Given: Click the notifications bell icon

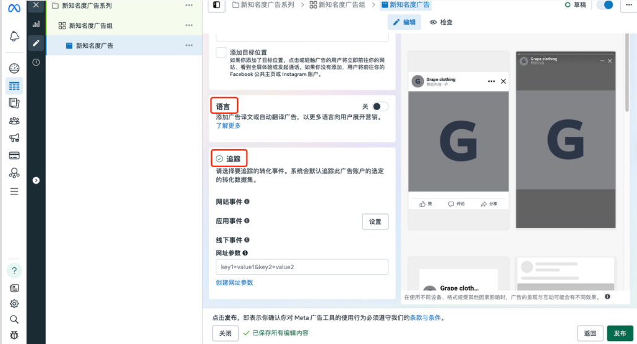Looking at the screenshot, I should [14, 37].
